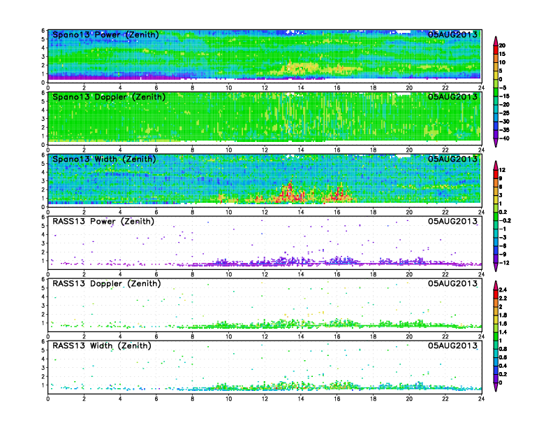The height and width of the screenshot is (428, 553).
Task: Click the 05AUG2013 date in RASS13 Width panel
Action: (452, 345)
